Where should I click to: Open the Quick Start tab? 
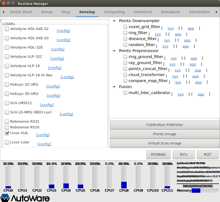(x=21, y=12)
